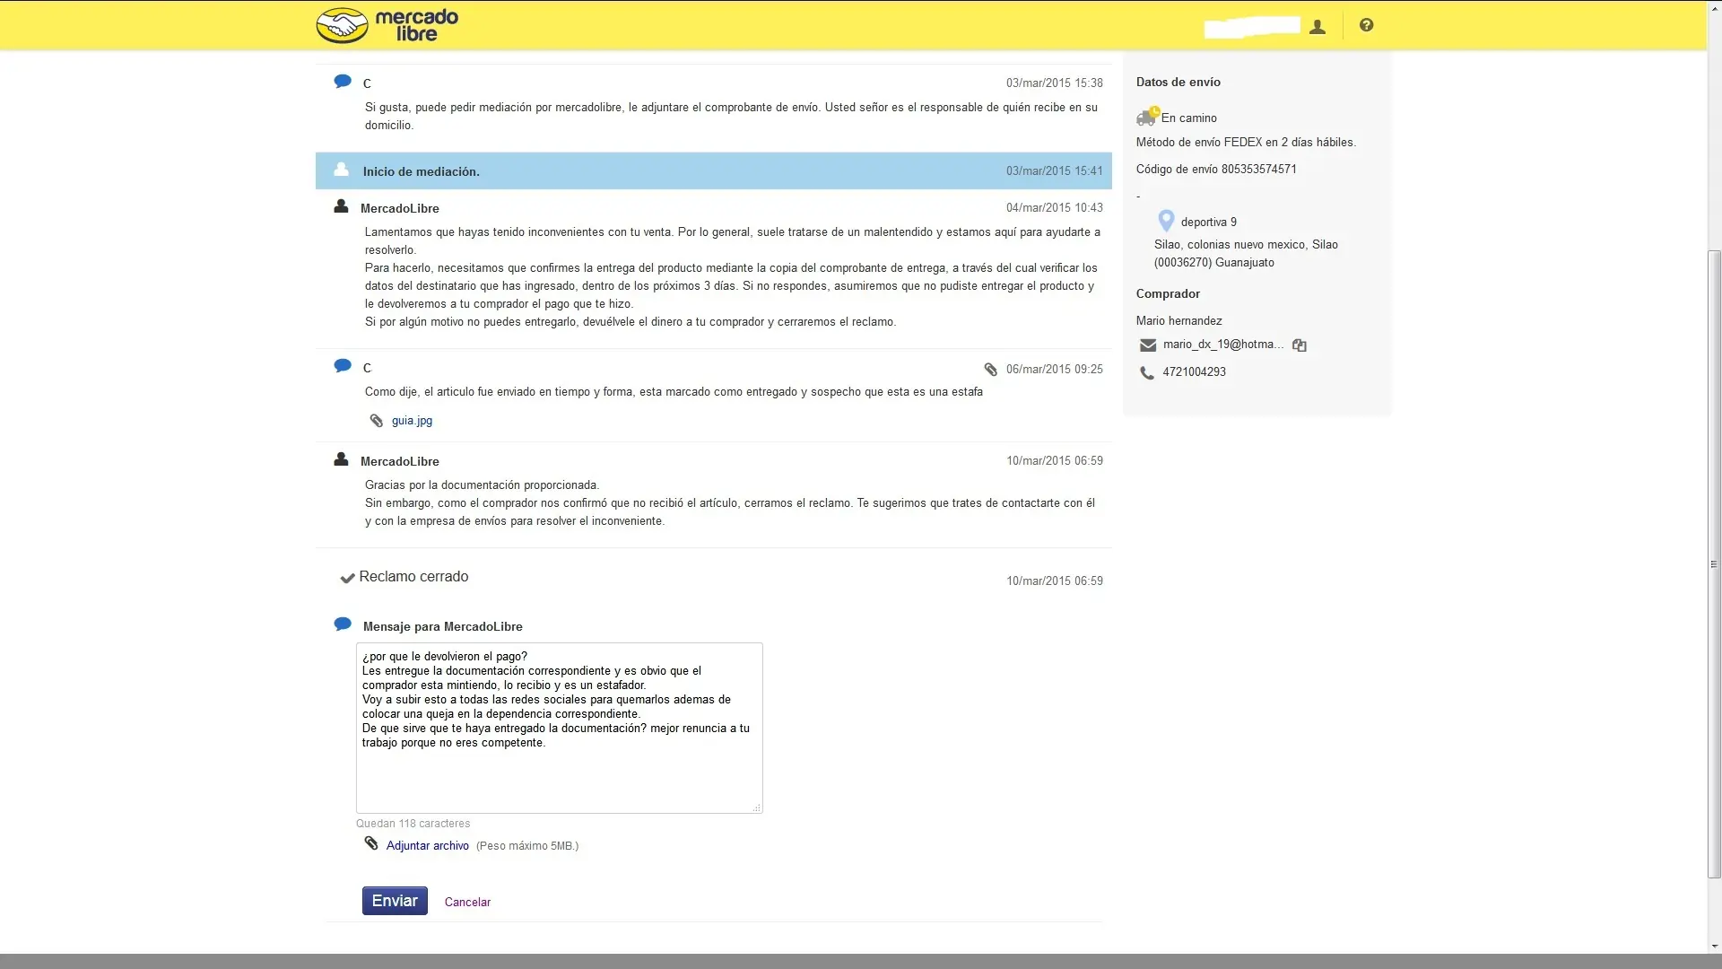Click the speech bubble icon beside 15:38 message

click(343, 82)
